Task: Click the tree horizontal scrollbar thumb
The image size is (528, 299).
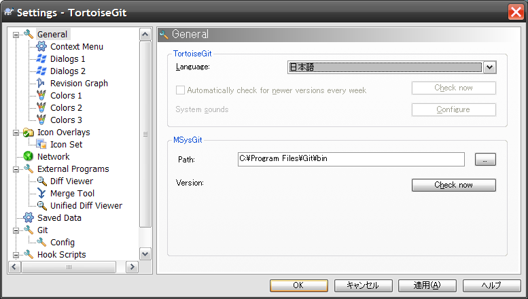Action: click(69, 267)
